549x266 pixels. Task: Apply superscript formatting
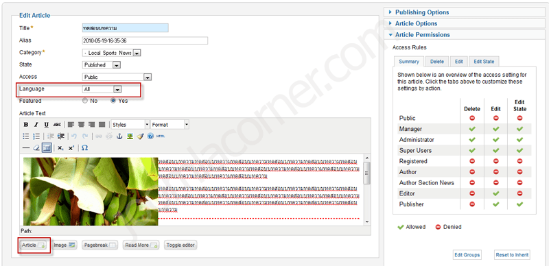click(71, 148)
